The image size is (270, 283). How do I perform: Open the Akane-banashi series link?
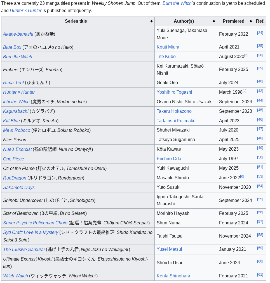(x=18, y=34)
